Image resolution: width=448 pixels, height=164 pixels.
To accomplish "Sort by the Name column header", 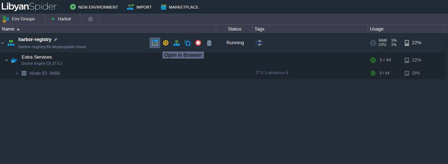I will 8,29.
